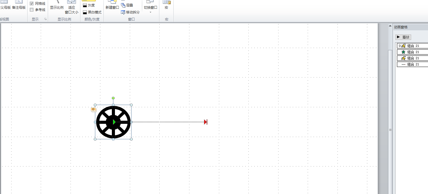Click the red motion path end marker

206,122
